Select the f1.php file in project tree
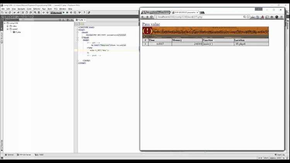290x163 pixels. (x=17, y=32)
